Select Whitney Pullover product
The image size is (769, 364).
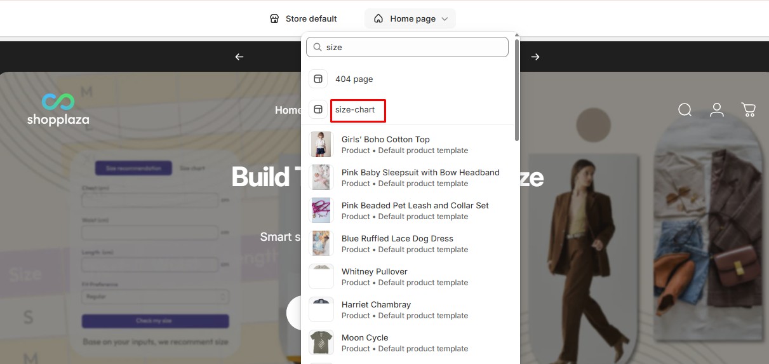374,272
